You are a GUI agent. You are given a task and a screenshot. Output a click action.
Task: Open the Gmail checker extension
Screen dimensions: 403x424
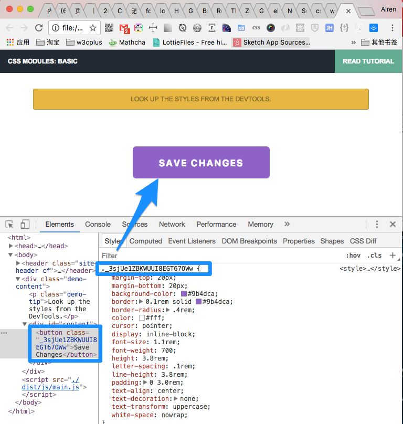124,28
